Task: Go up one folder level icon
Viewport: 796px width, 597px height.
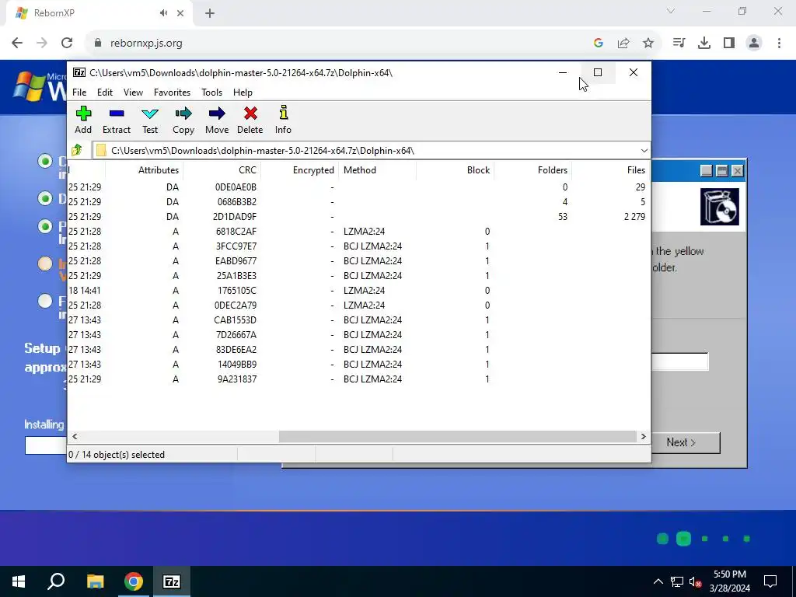Action: 77,150
